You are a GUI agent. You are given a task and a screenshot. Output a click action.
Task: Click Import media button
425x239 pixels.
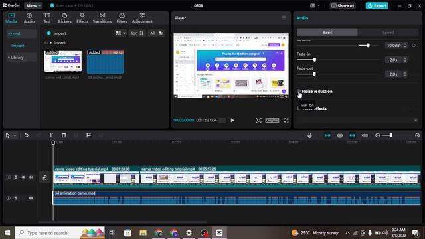[56, 33]
